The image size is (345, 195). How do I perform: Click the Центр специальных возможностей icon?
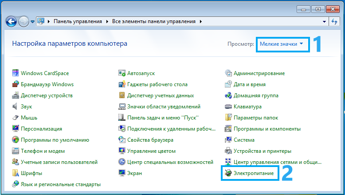click(122, 162)
